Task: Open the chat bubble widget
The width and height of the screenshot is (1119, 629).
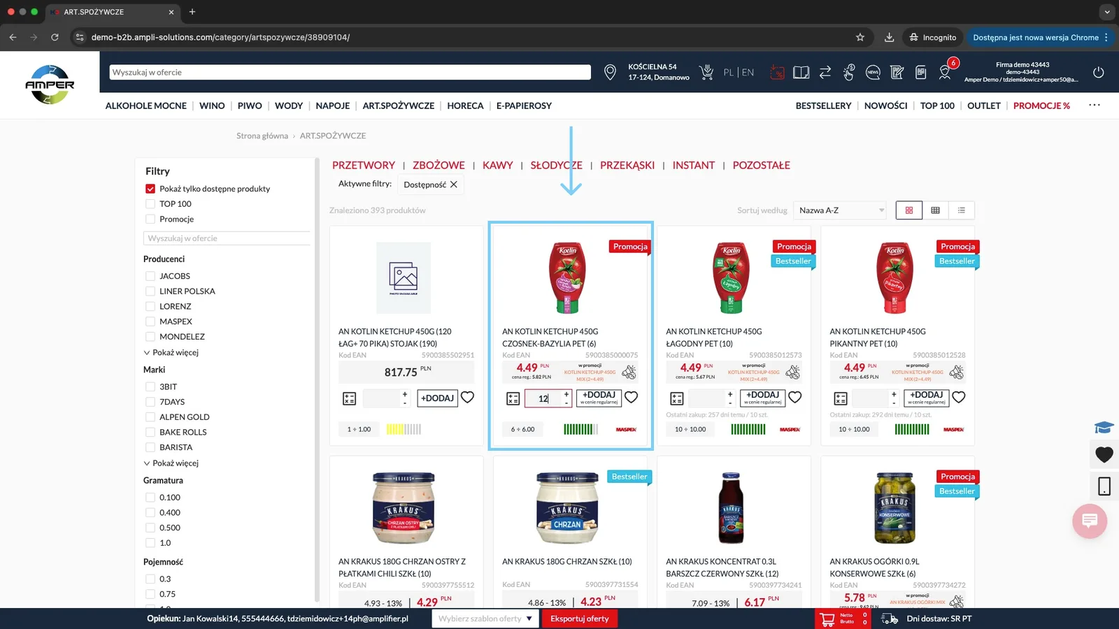Action: [x=1090, y=521]
